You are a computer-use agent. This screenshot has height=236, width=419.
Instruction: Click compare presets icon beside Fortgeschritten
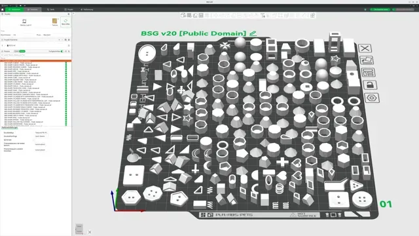[x=65, y=51]
